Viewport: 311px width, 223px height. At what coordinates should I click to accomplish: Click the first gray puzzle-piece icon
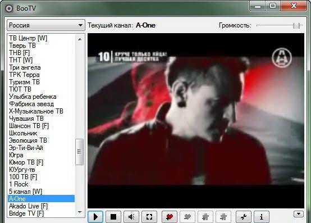point(205,217)
